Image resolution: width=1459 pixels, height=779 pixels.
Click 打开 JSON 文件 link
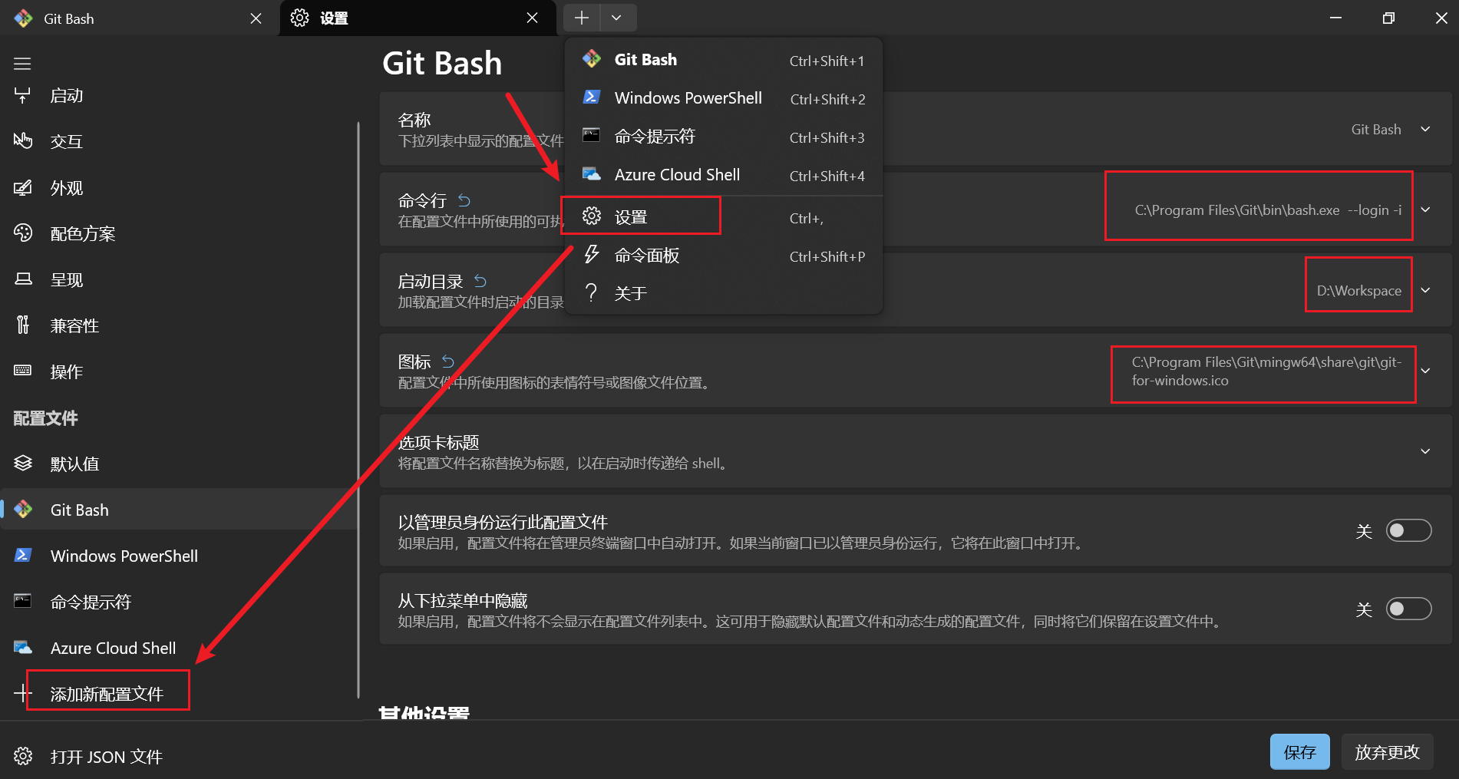(107, 757)
